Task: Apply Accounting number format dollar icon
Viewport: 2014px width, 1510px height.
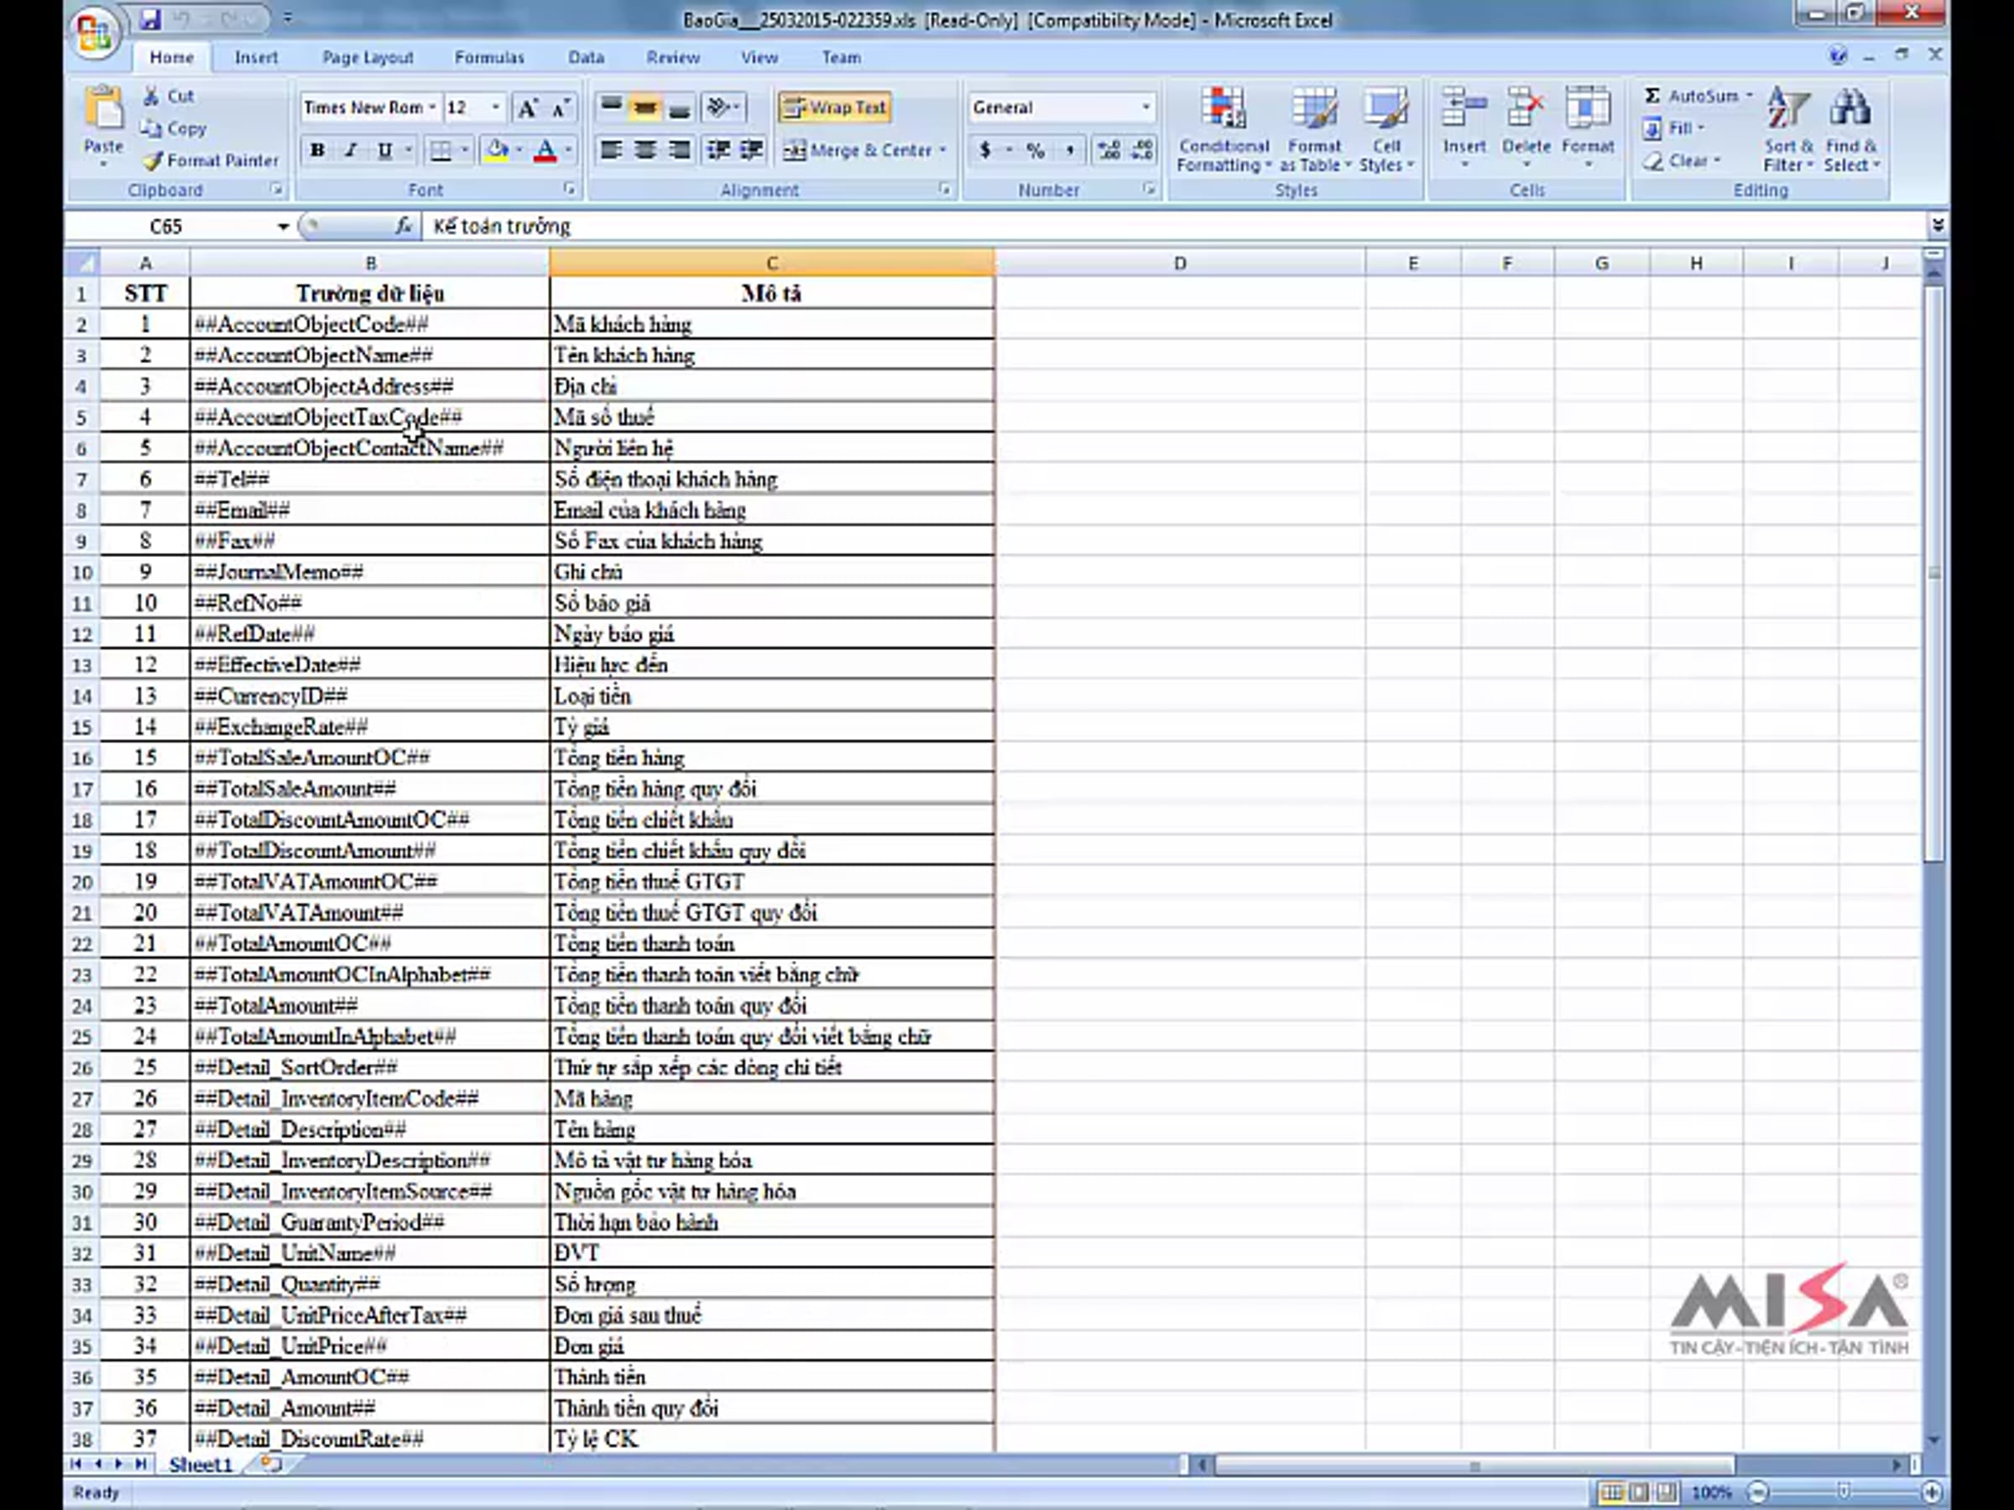Action: (985, 150)
